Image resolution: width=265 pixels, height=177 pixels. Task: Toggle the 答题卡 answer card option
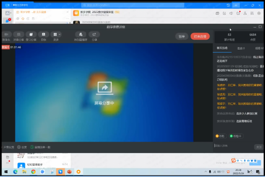pos(236,136)
